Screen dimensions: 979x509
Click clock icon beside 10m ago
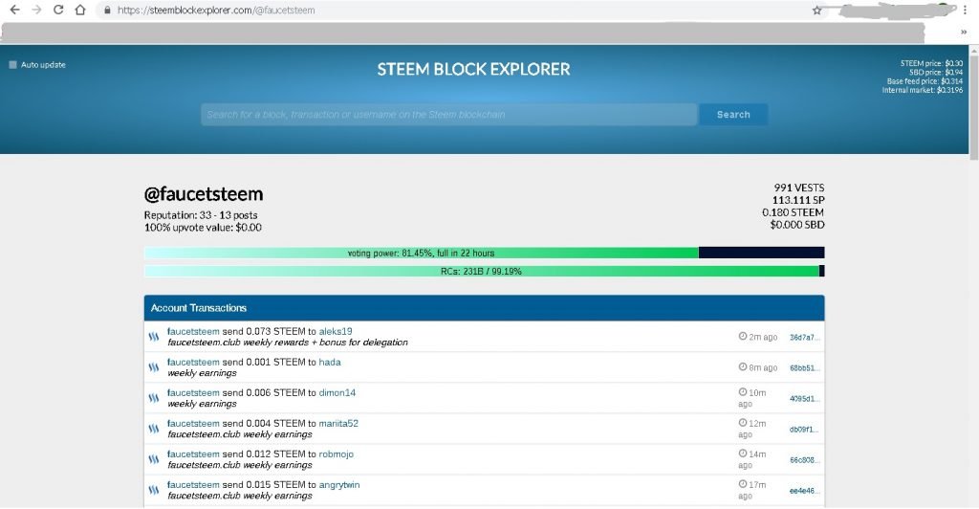pos(742,392)
